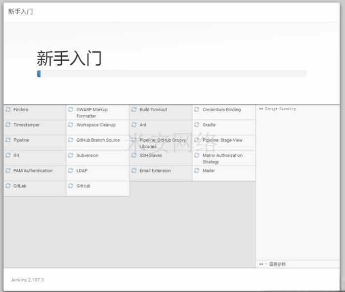This screenshot has width=345, height=292.
Task: Click the Jenkins 2.107.3 version text
Action: coord(27,280)
